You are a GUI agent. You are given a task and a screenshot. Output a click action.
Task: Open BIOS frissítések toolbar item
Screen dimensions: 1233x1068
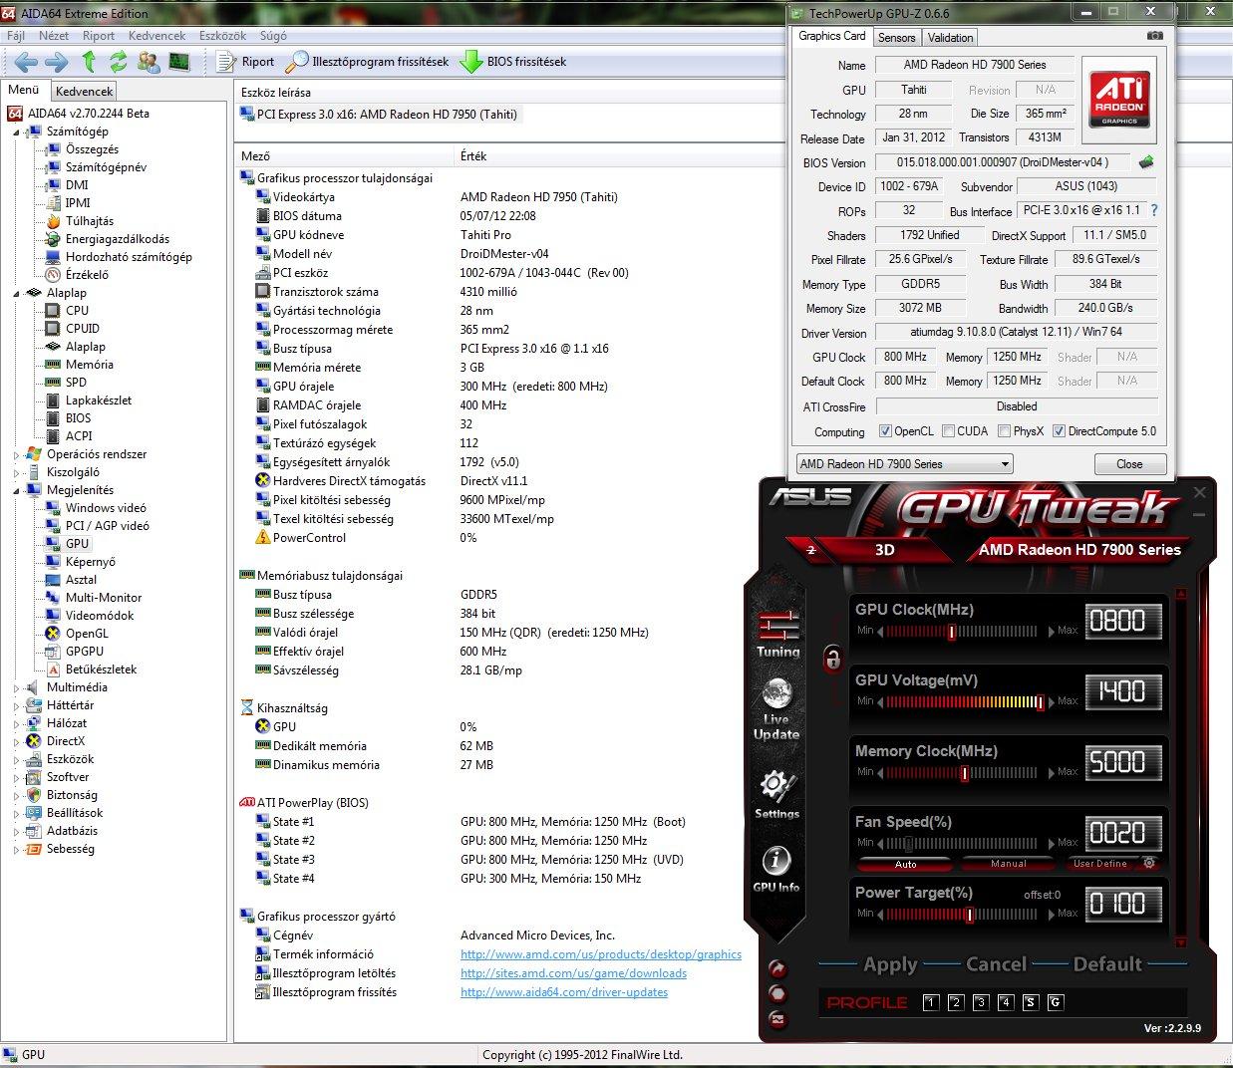click(513, 62)
